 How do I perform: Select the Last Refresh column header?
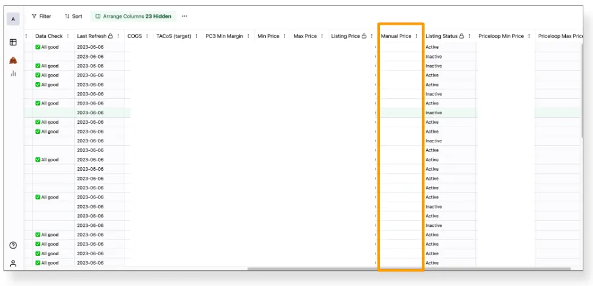point(92,36)
